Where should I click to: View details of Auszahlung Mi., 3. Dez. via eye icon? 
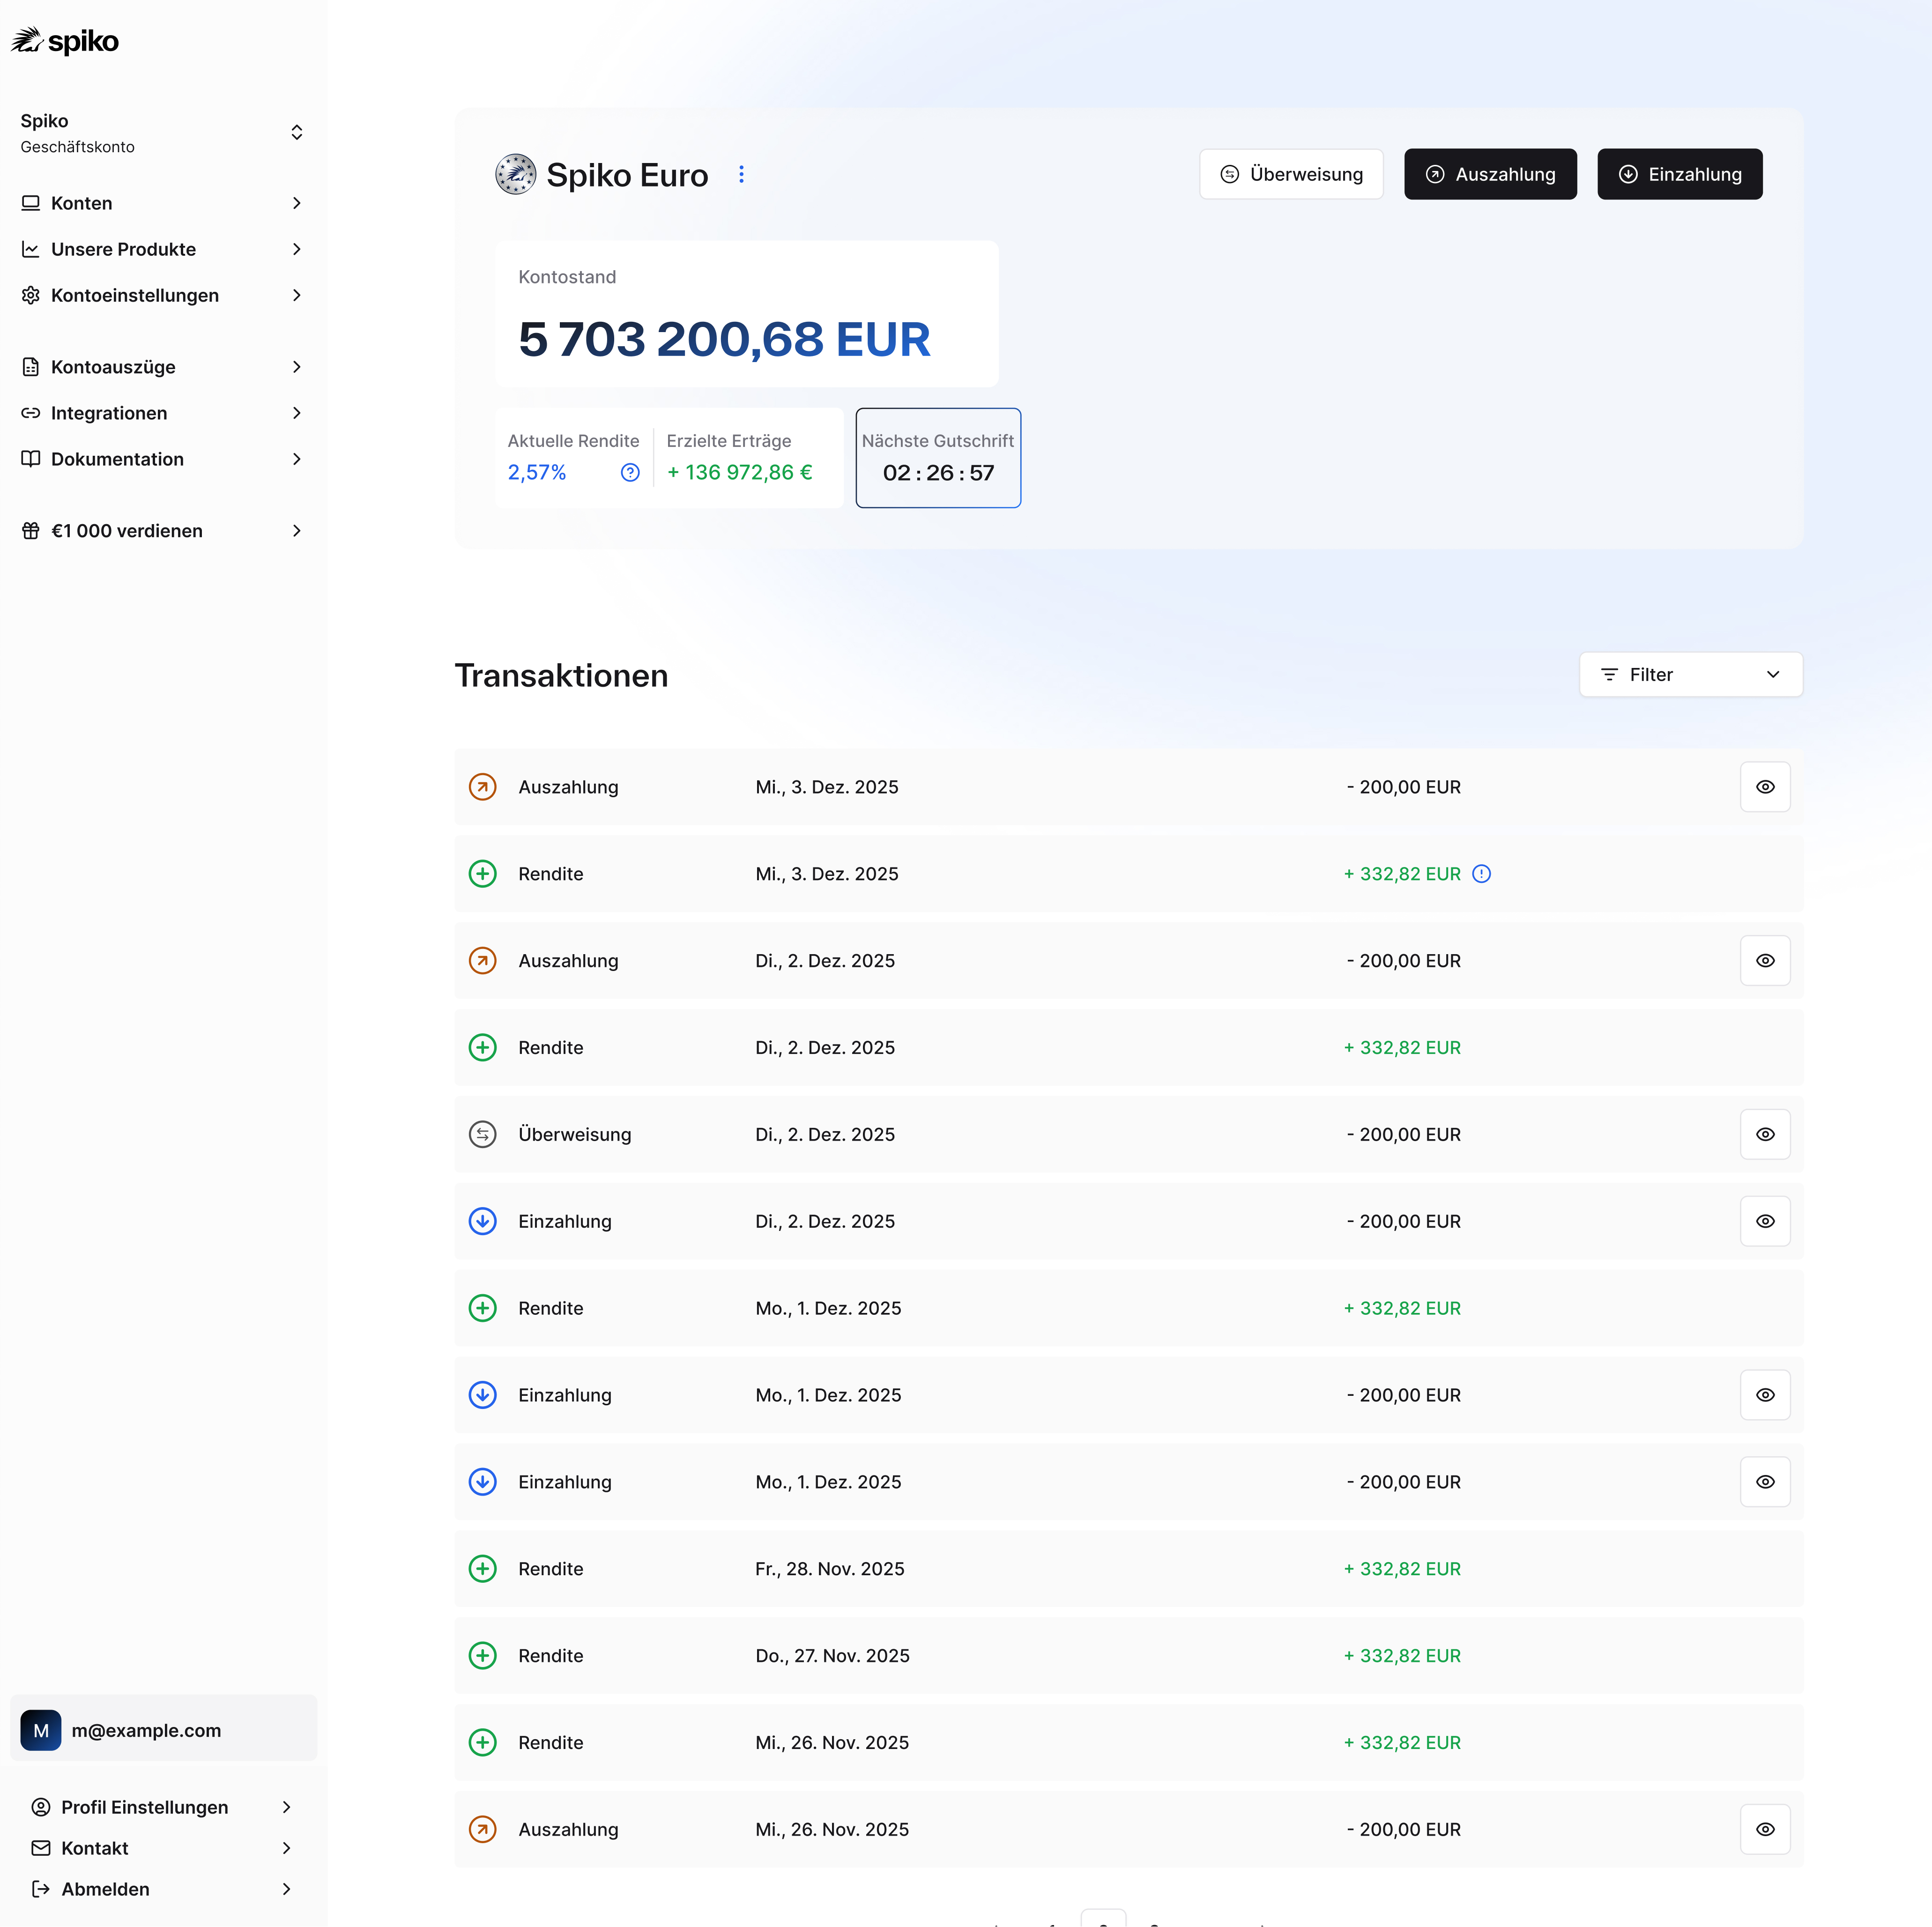(x=1765, y=787)
